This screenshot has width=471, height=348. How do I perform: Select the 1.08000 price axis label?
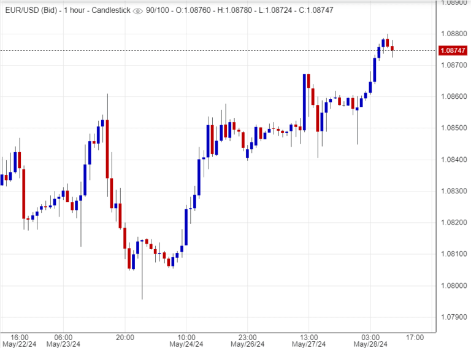(454, 285)
